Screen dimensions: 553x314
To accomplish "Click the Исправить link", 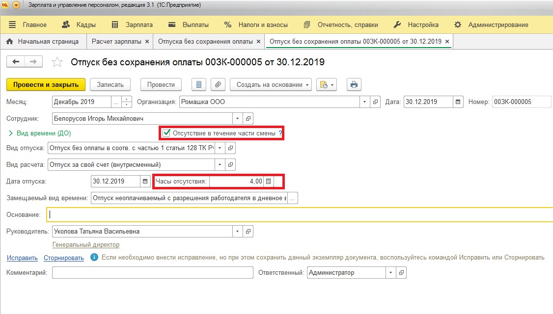I will [22, 258].
